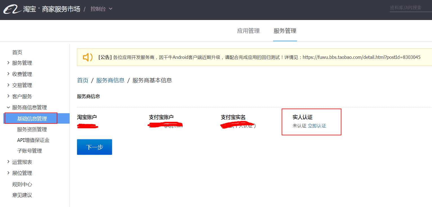Click the 立即认证 link
Viewport: 432px width, 207px height.
[317, 126]
